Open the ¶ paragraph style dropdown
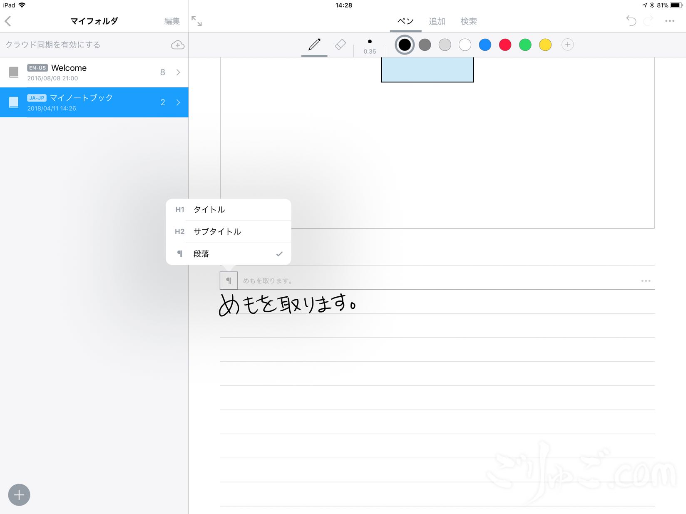This screenshot has height=514, width=686. [x=228, y=280]
